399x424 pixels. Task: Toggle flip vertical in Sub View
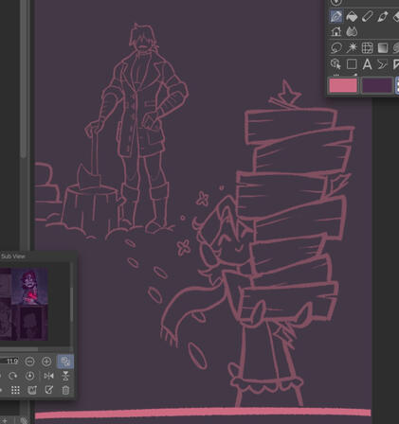click(65, 376)
